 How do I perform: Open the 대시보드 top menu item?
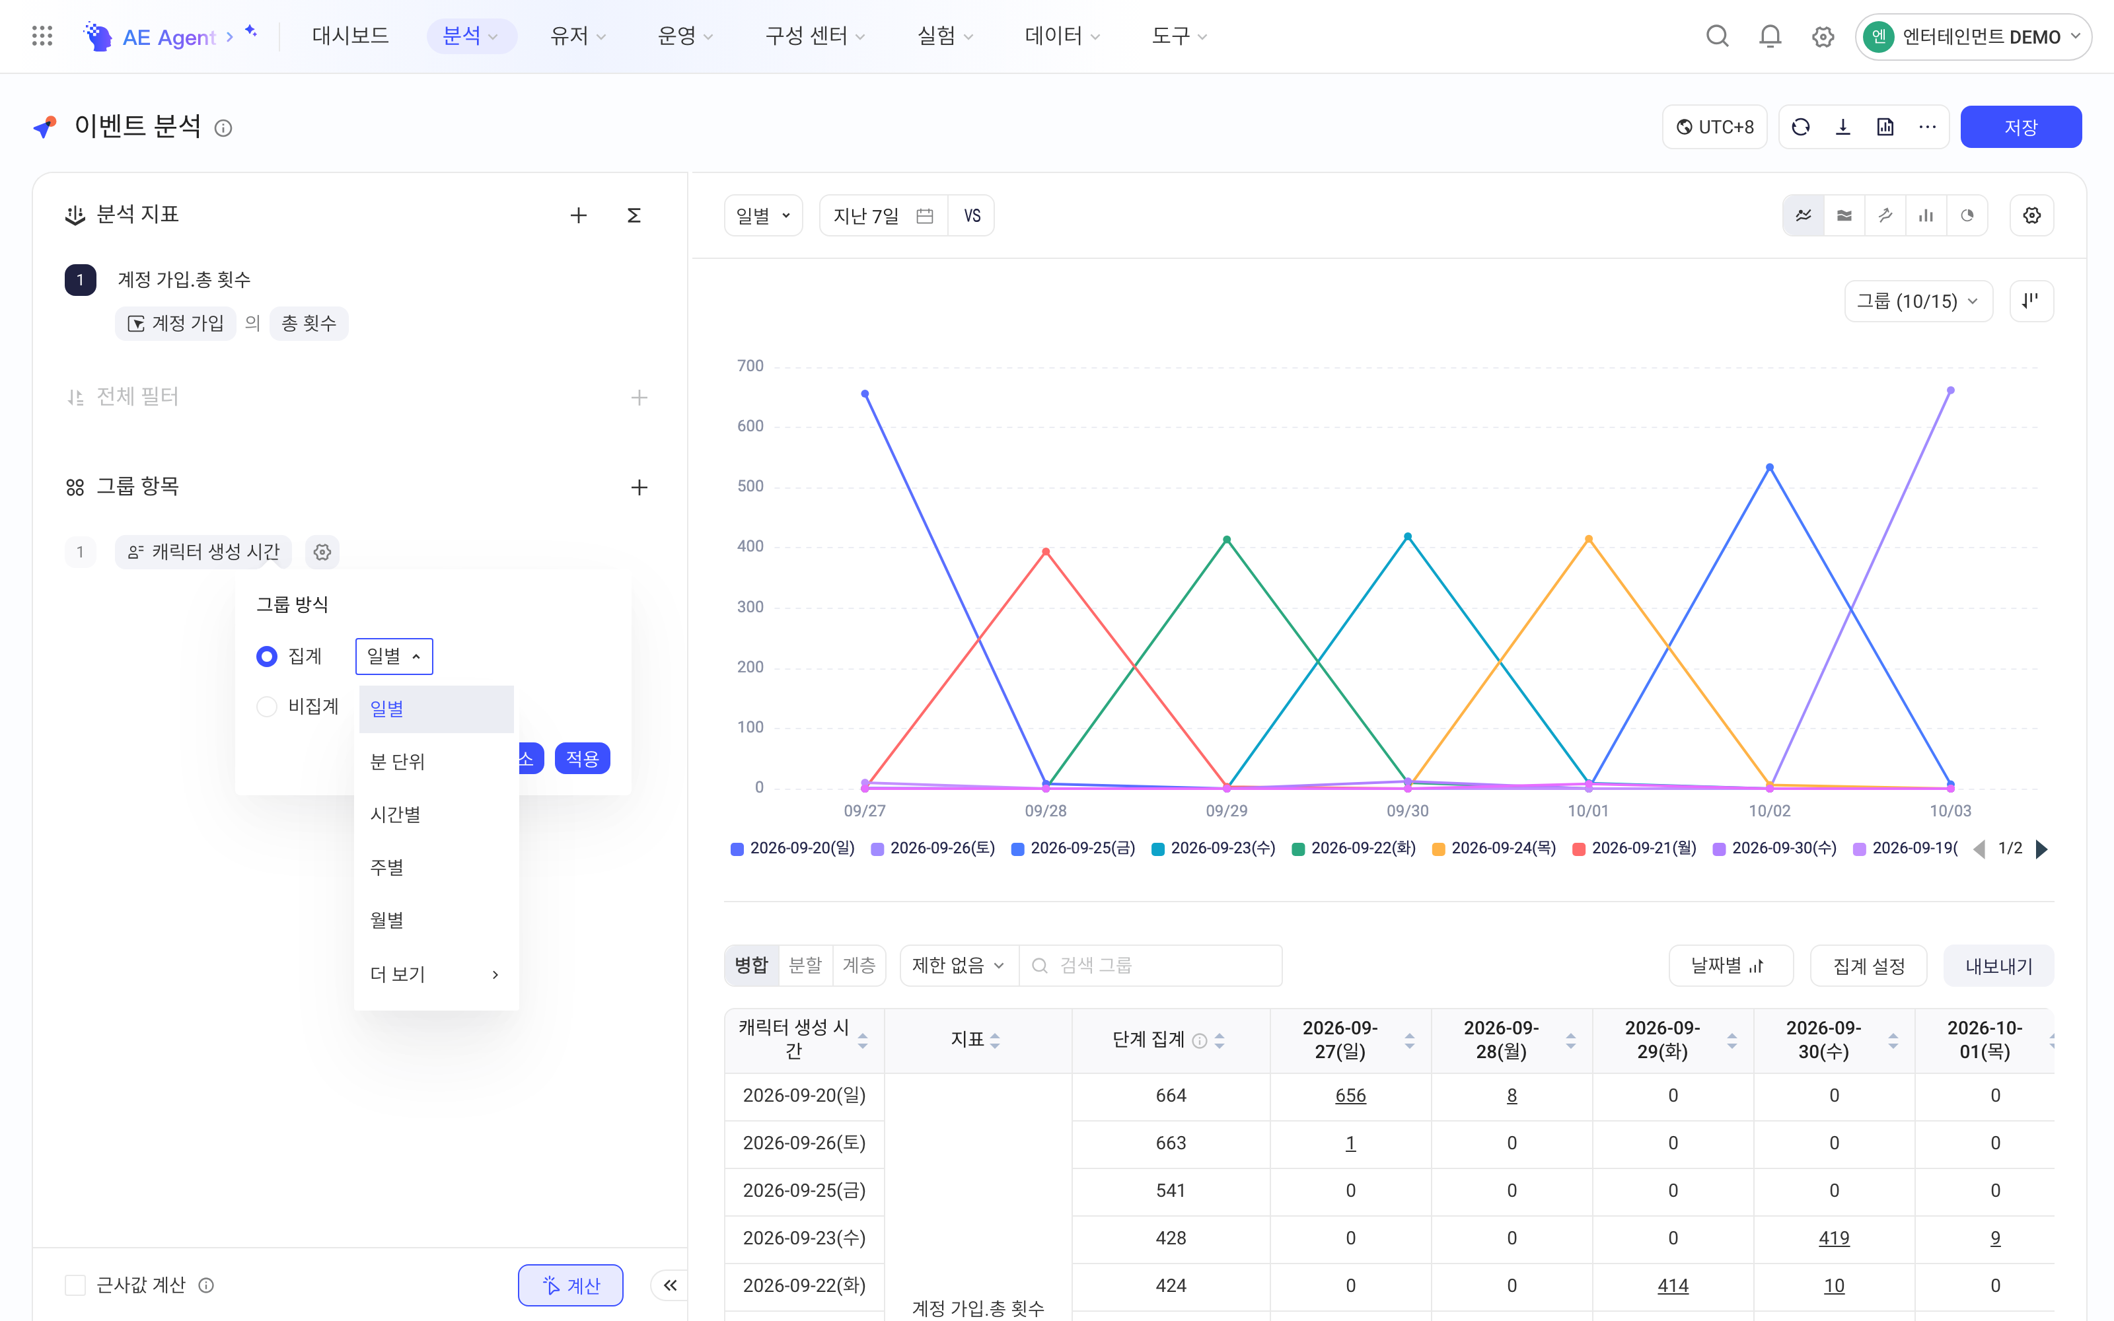tap(350, 36)
